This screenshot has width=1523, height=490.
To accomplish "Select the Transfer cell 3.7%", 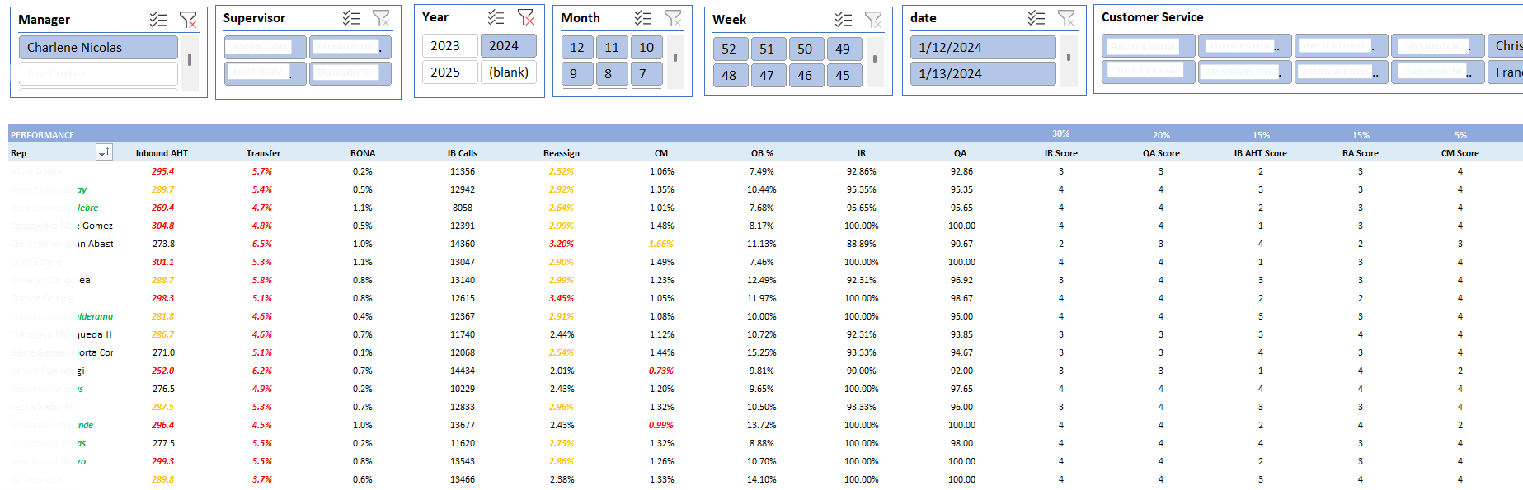I will tap(262, 479).
